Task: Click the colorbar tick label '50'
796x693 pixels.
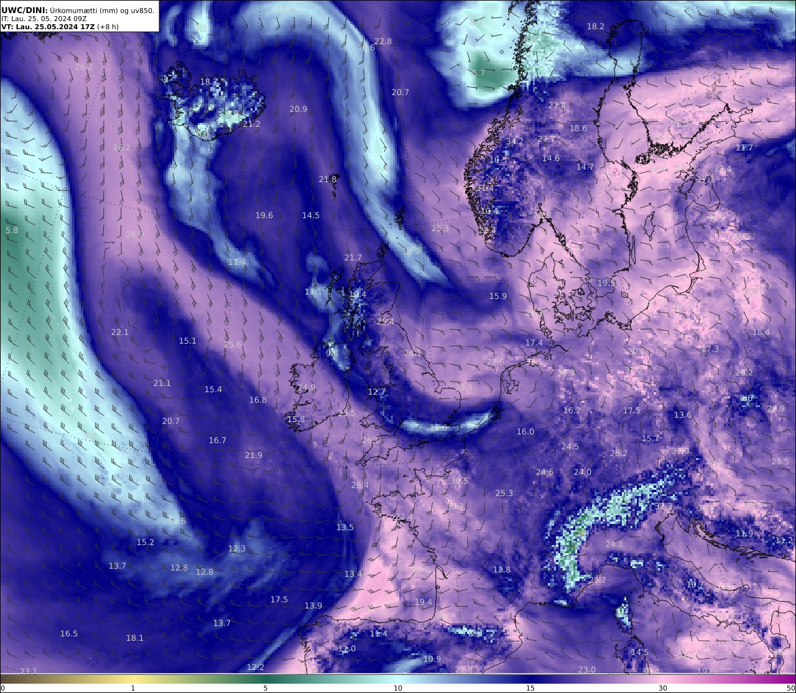Action: point(790,688)
